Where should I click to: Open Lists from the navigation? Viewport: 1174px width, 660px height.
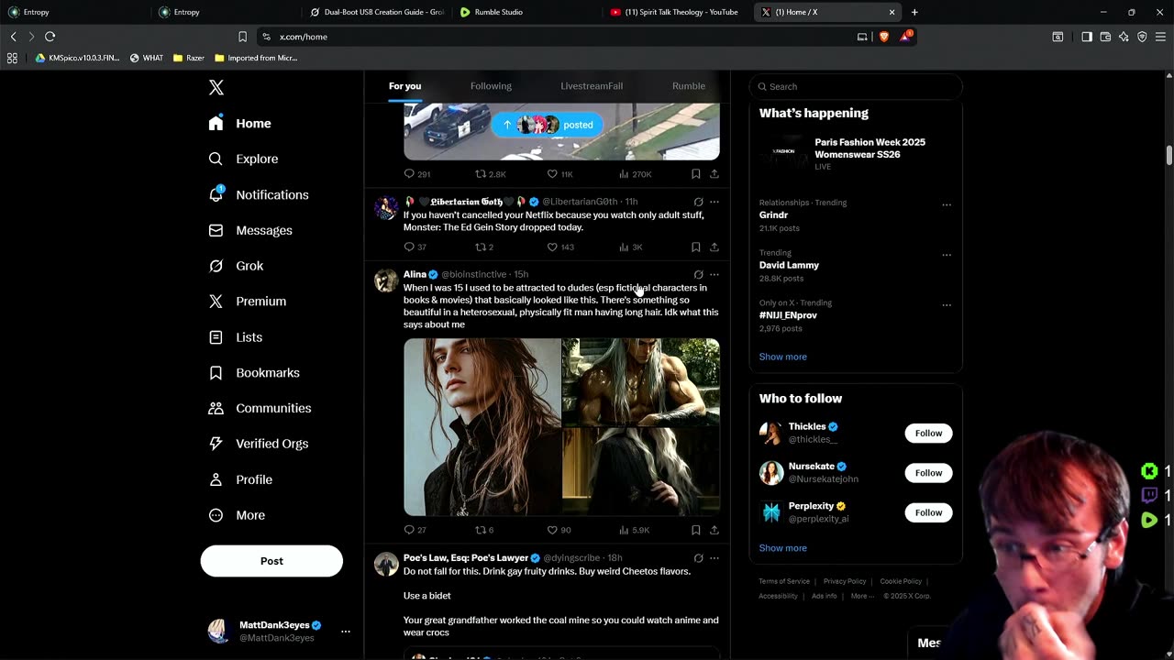coord(236,337)
